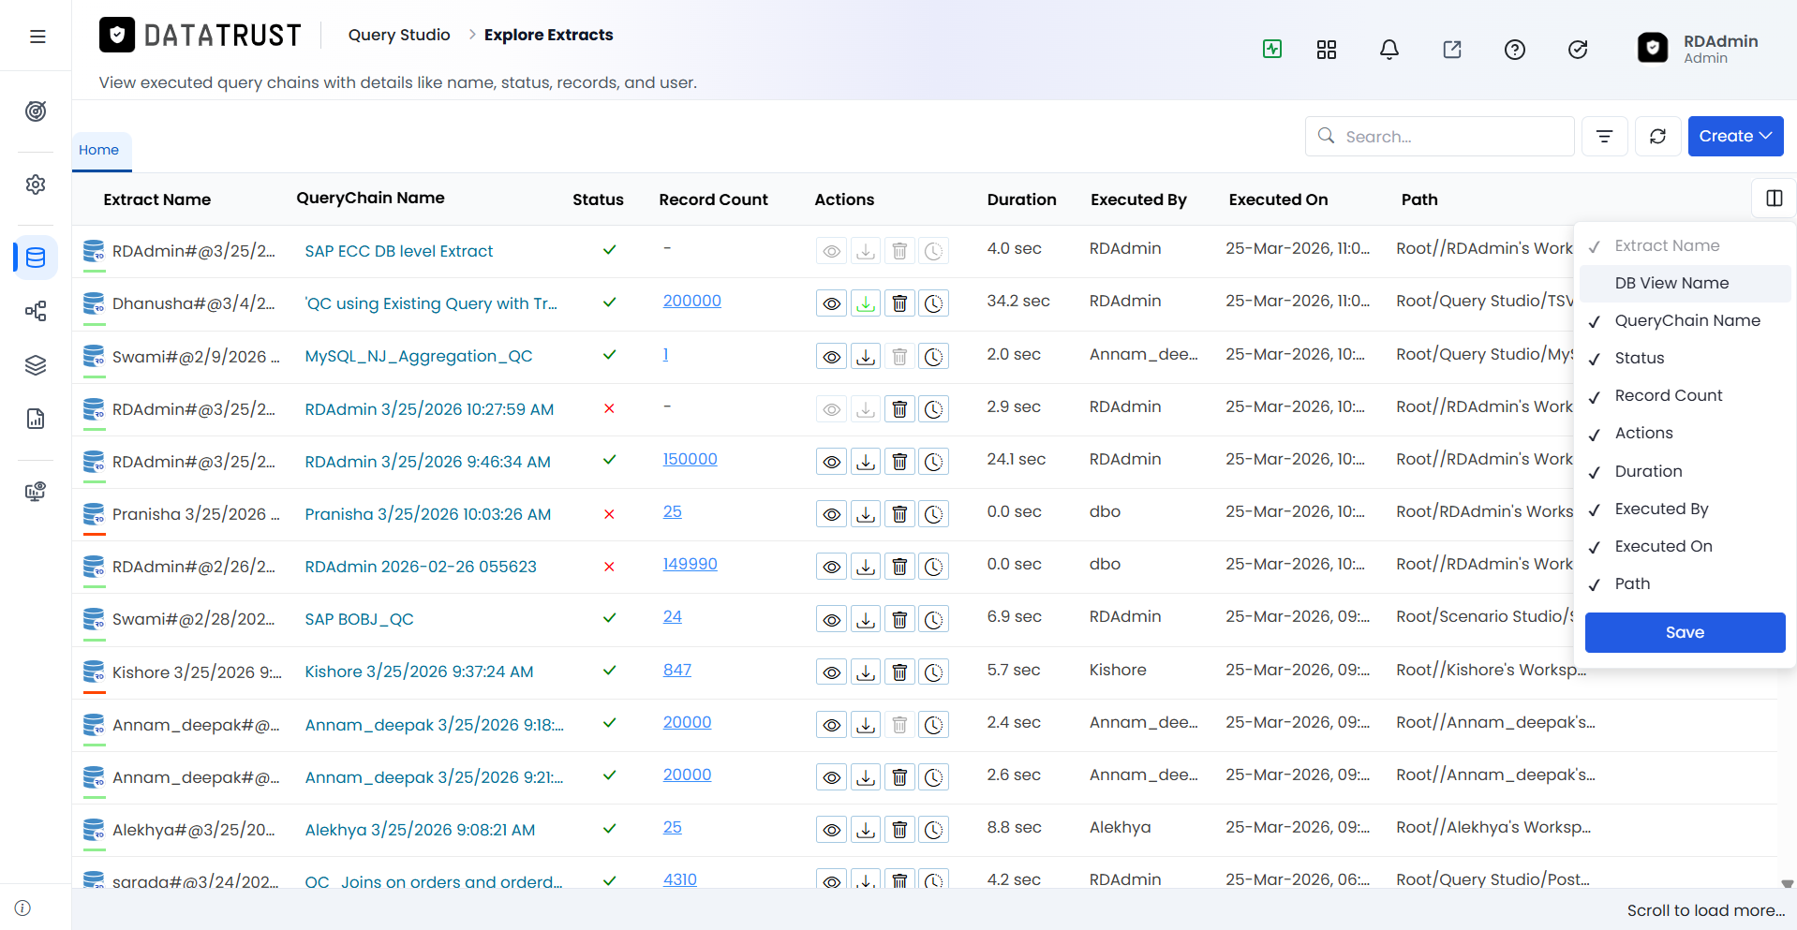Open record count 150000 link
This screenshot has height=930, width=1797.
[690, 459]
